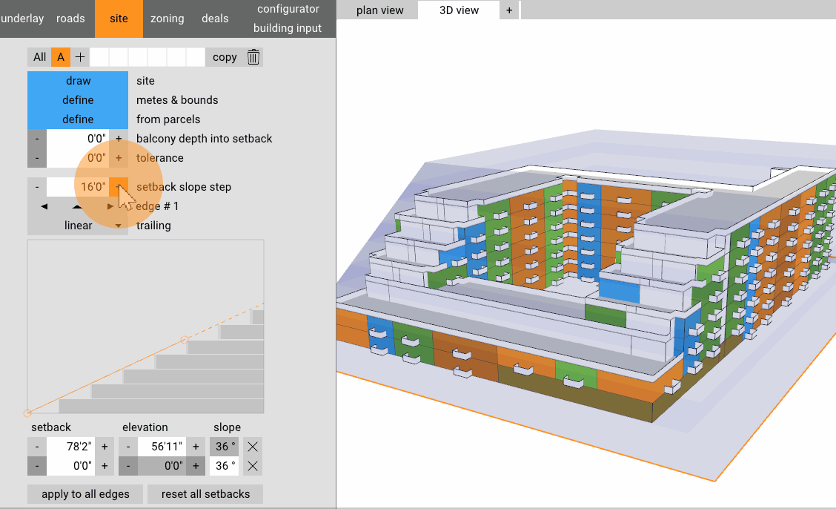Increase the 56'11" elevation value
836x509 pixels.
tap(196, 447)
